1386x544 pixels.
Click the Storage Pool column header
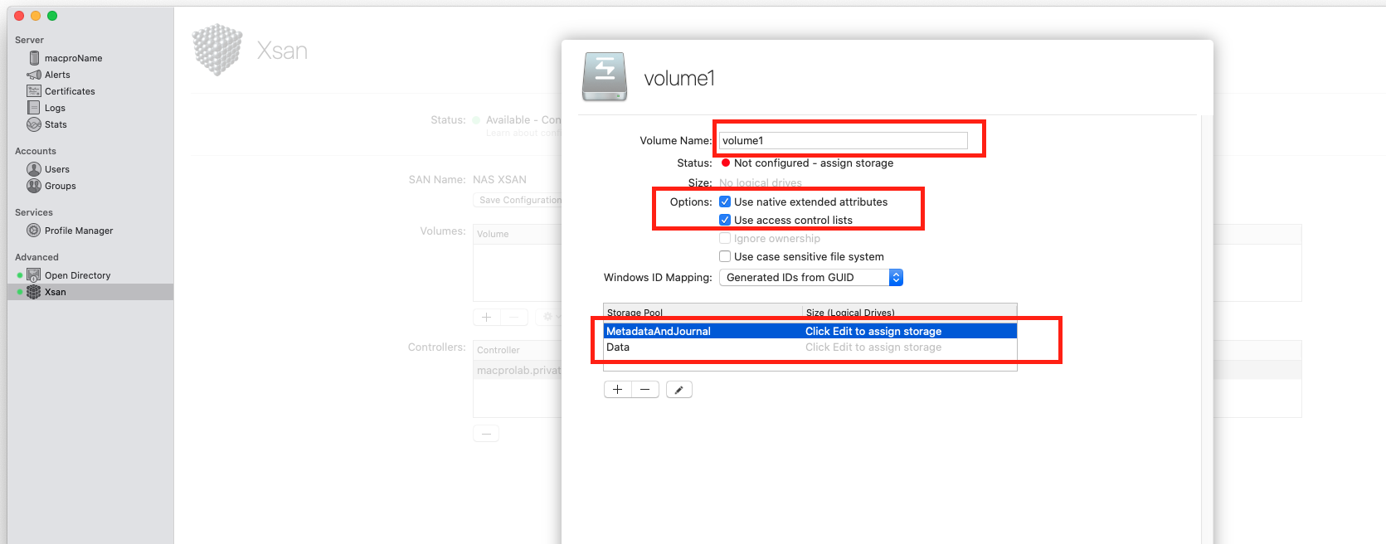[703, 312]
